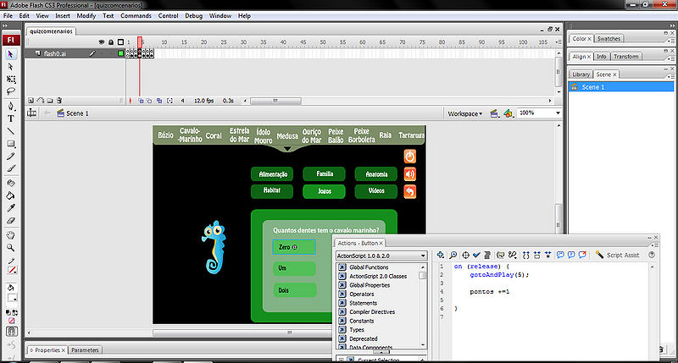Pick the Eyedropper tool
This screenshot has height=363, width=678.
[11, 206]
